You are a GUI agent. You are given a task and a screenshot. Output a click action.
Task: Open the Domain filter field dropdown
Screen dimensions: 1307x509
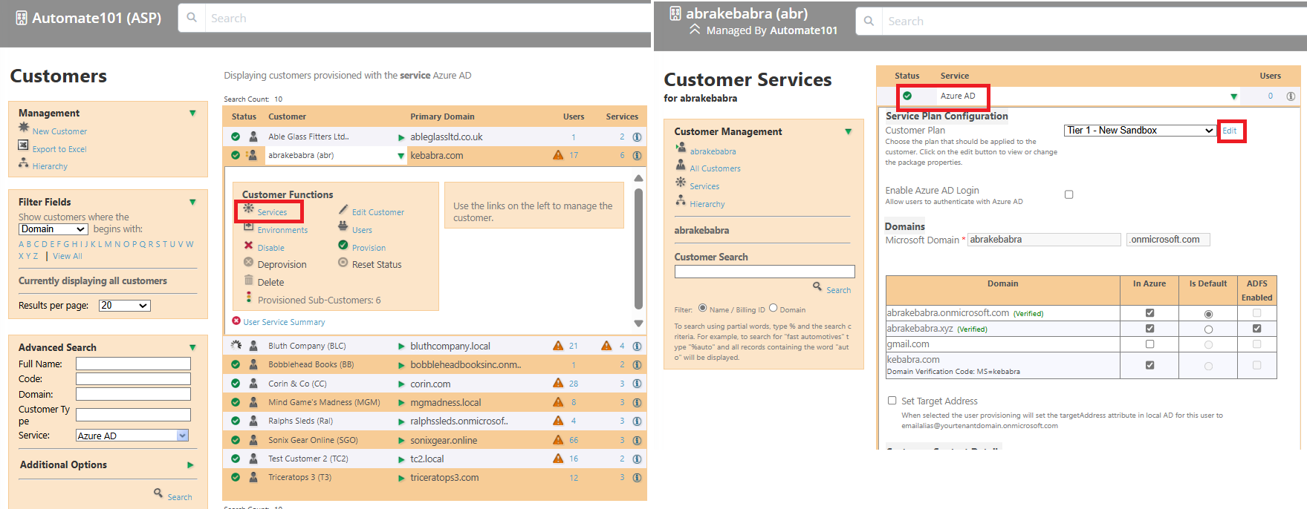(x=53, y=229)
